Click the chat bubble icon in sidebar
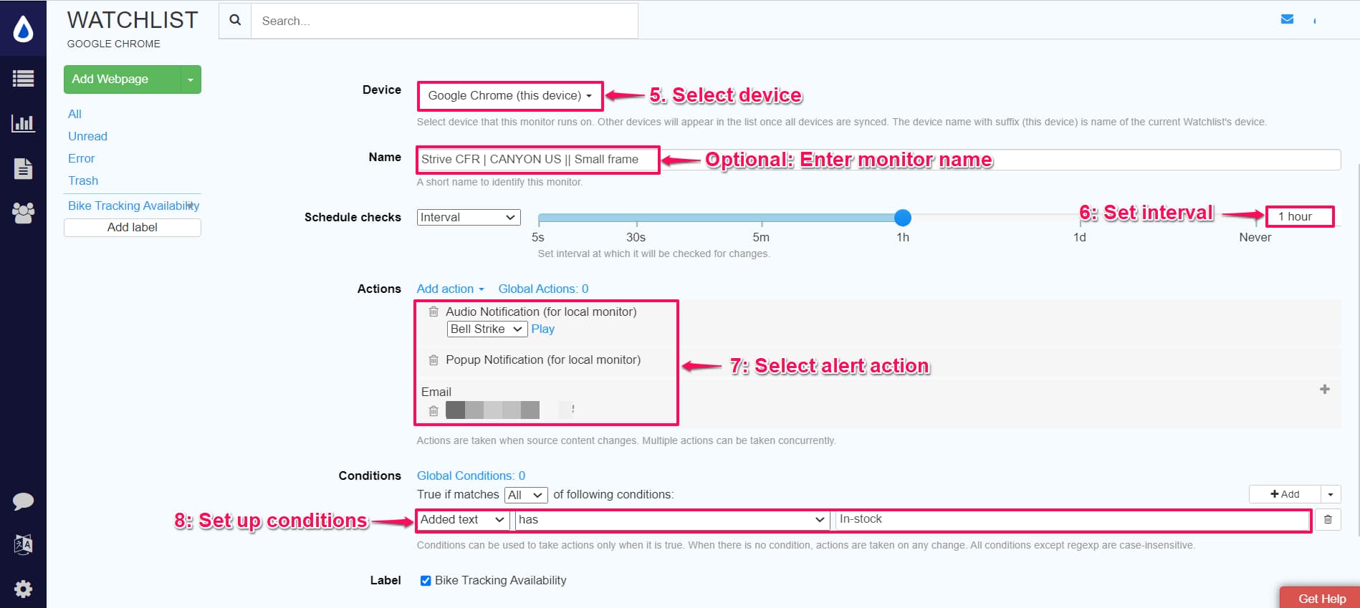Image resolution: width=1360 pixels, height=608 pixels. [23, 501]
